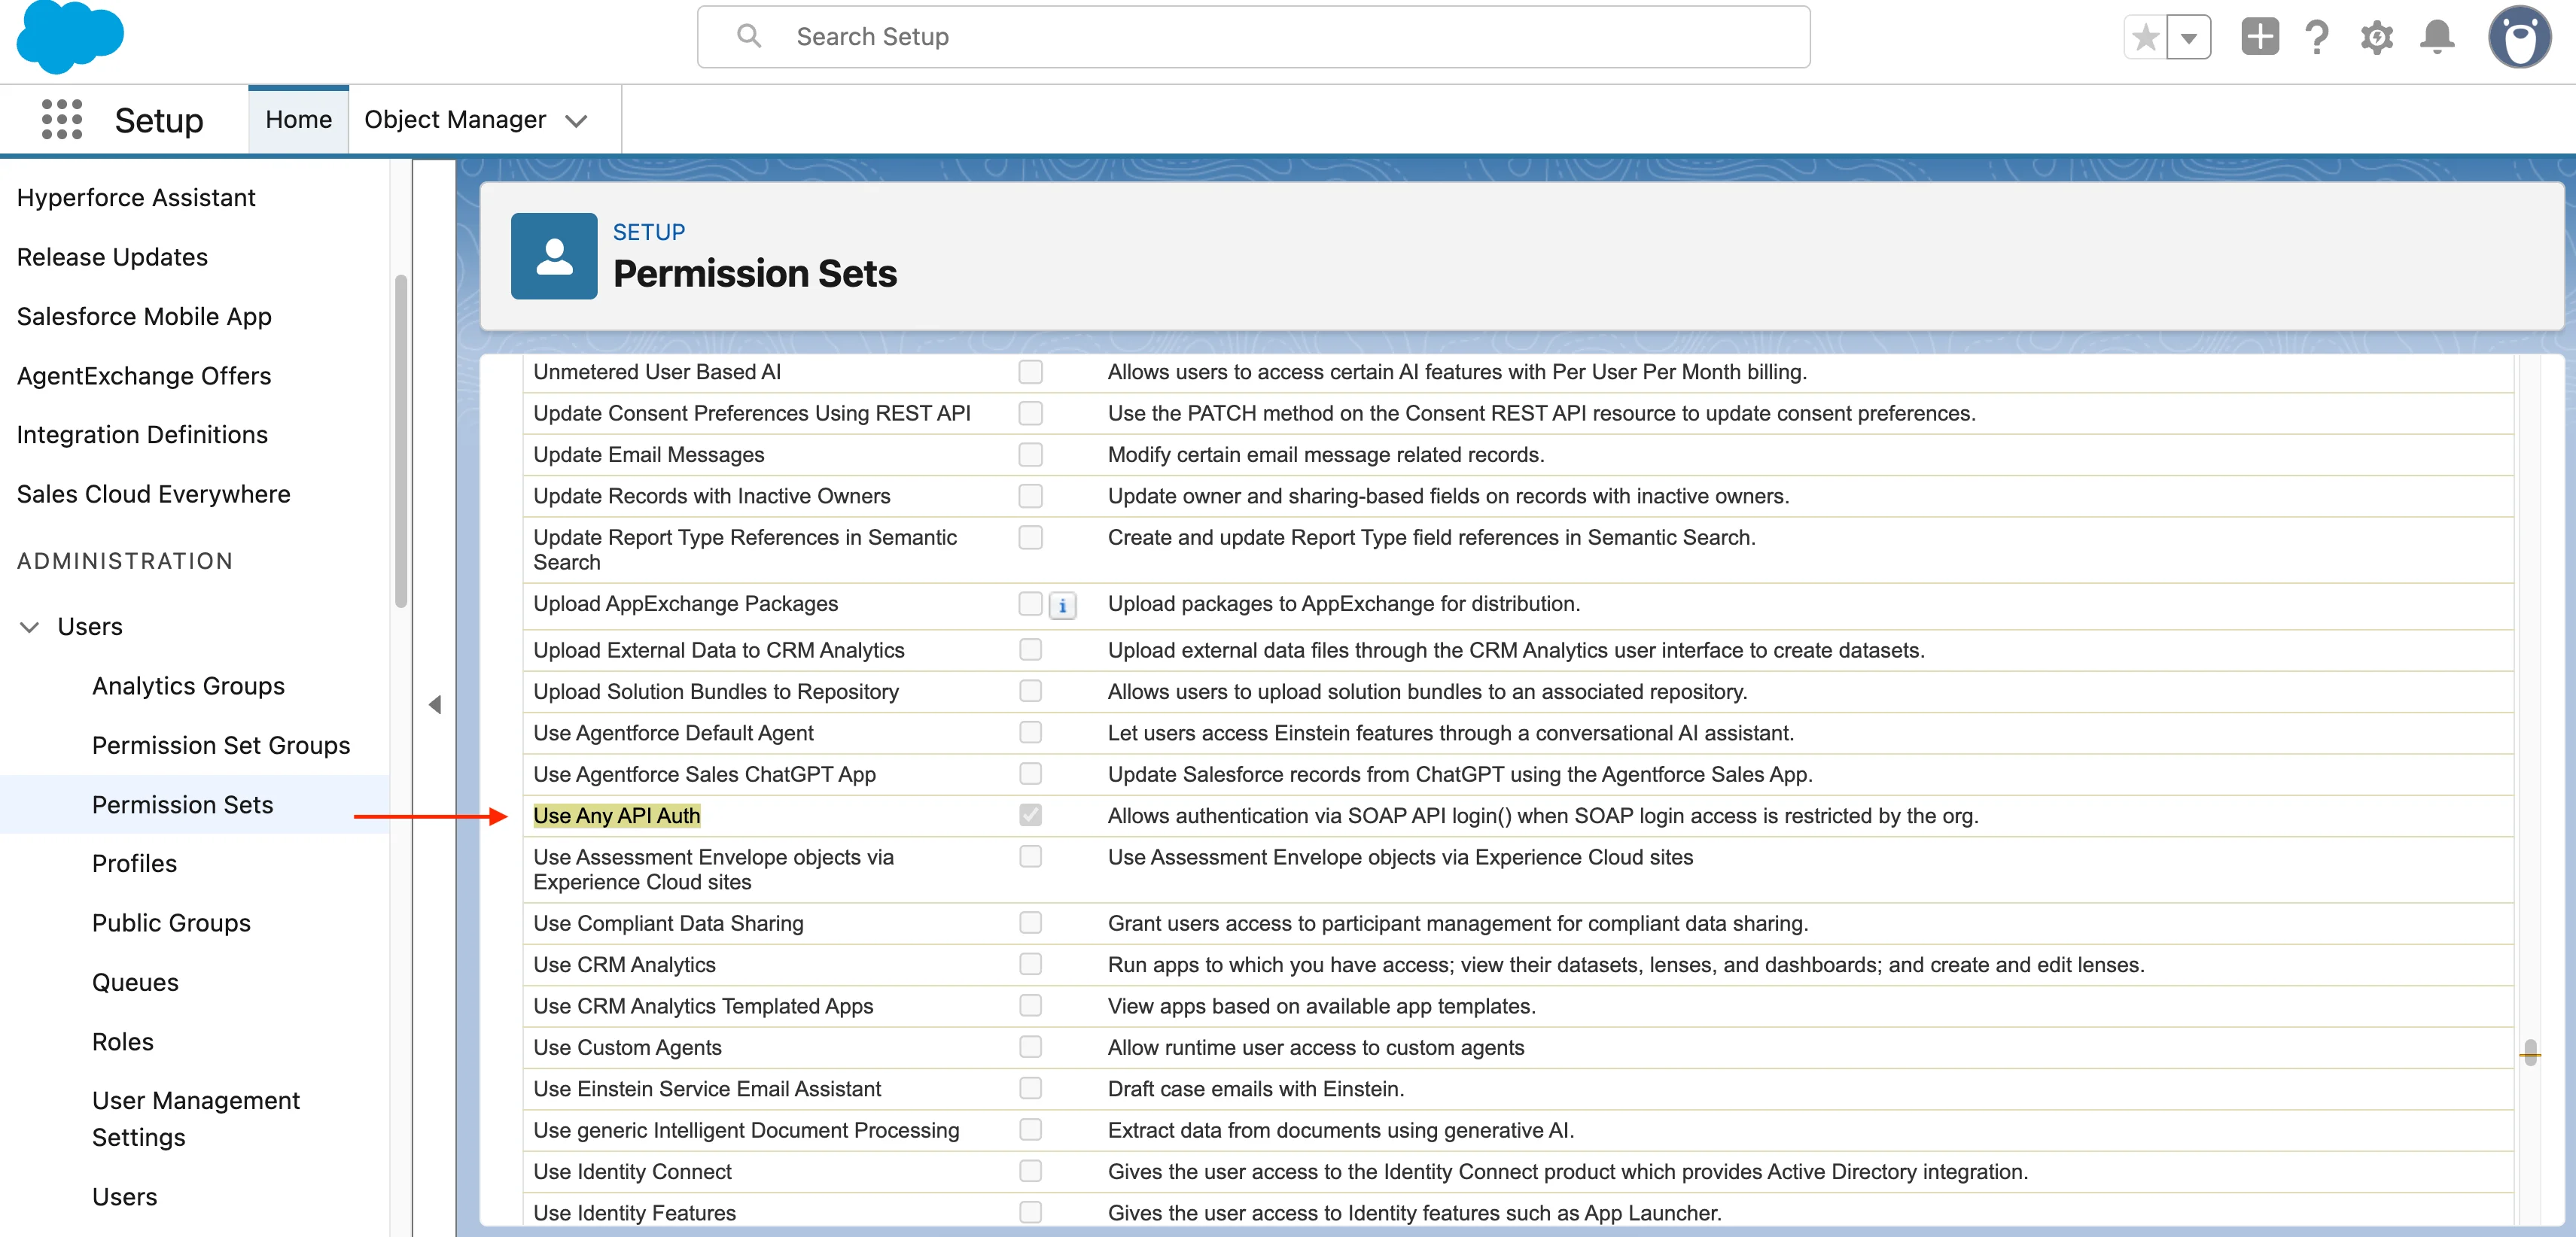2576x1237 pixels.
Task: Open the favorites list dropdown arrow
Action: click(2189, 38)
